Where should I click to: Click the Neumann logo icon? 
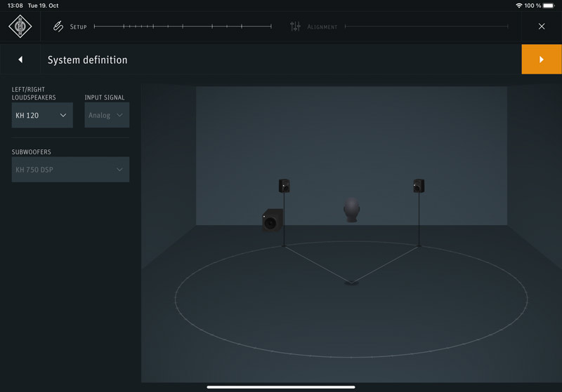coord(20,27)
